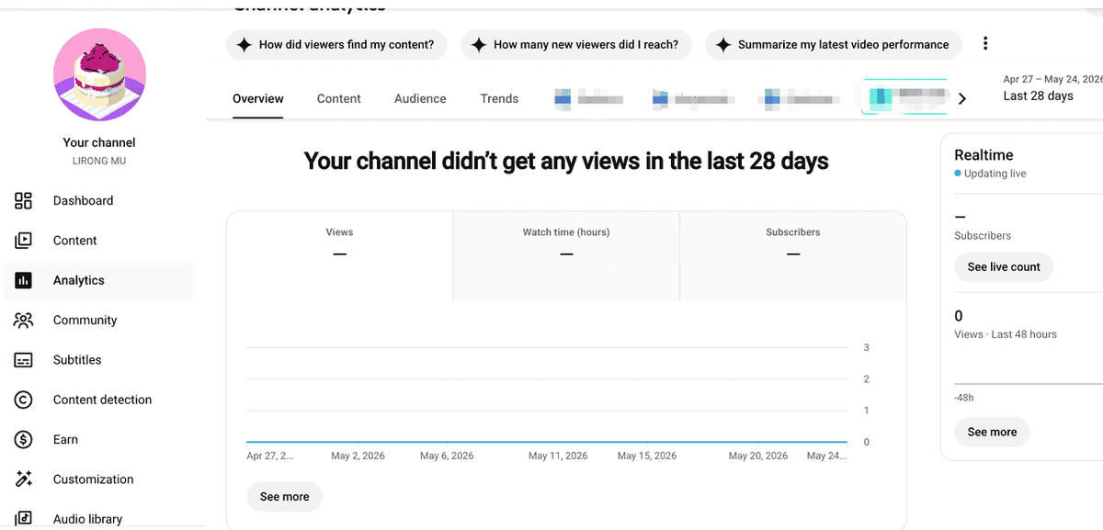Click the 'Your channel' label
The height and width of the screenshot is (530, 1103).
(99, 142)
